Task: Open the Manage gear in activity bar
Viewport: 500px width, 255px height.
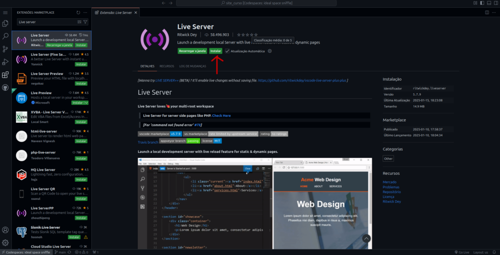Action: [5, 243]
